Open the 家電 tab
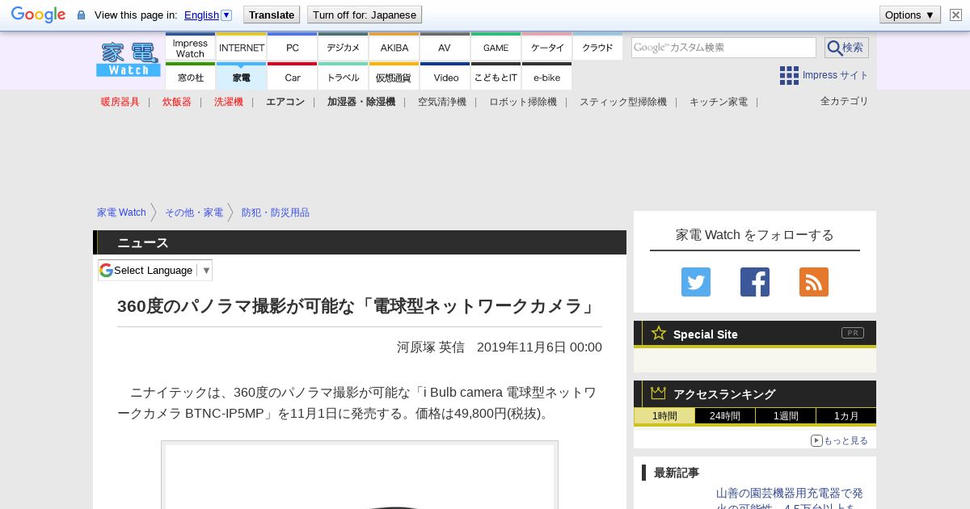The height and width of the screenshot is (509, 970). coord(242,77)
